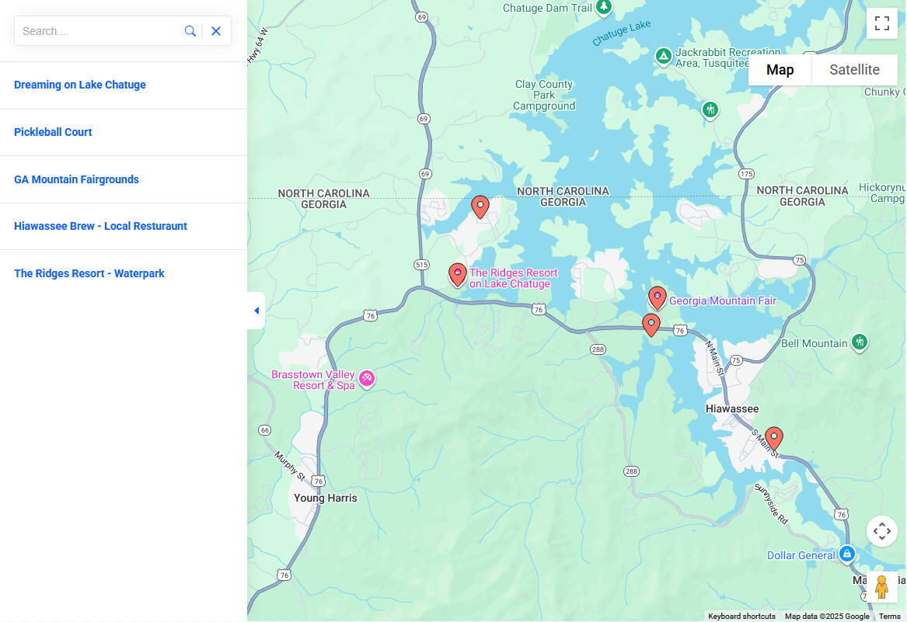
Task: Open GA Mountain Fairgrounds listing
Action: [x=76, y=179]
